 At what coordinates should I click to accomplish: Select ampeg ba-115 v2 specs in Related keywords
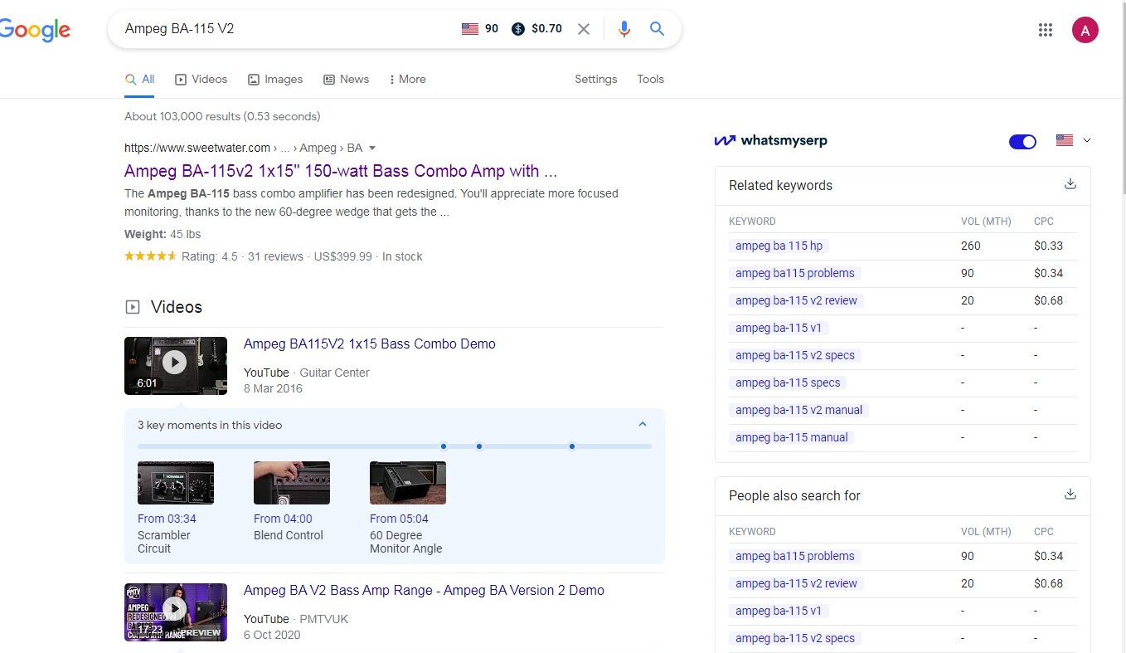[x=794, y=355]
